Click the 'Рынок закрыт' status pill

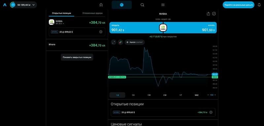click(135, 42)
